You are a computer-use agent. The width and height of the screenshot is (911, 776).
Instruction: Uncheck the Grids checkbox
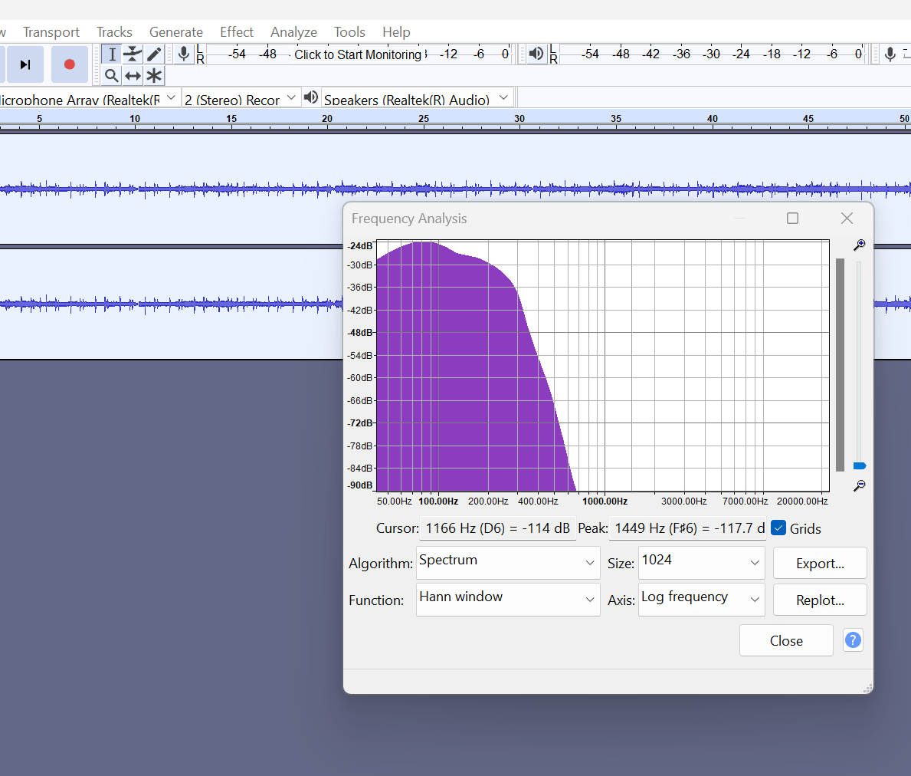click(778, 528)
